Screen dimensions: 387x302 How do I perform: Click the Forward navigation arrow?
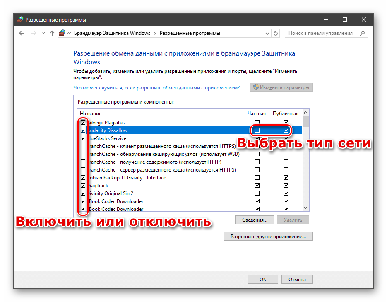pyautogui.click(x=34, y=33)
